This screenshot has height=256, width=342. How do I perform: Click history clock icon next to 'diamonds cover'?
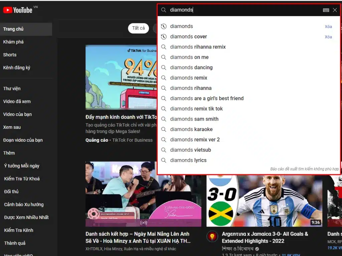coord(164,37)
